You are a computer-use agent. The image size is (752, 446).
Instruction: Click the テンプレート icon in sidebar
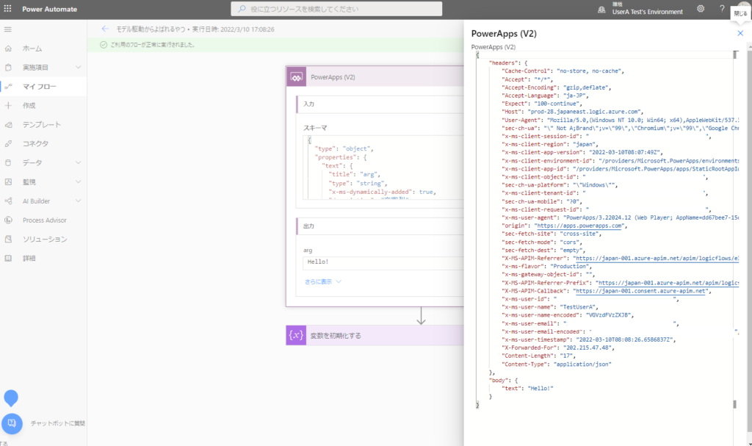point(8,125)
